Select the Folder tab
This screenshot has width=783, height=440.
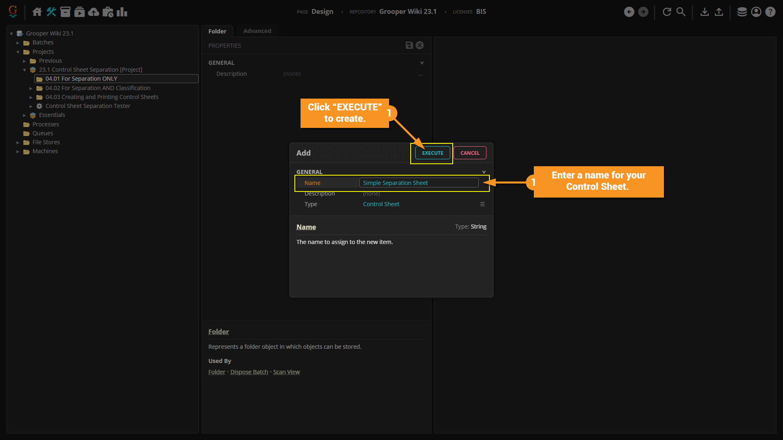coord(217,31)
